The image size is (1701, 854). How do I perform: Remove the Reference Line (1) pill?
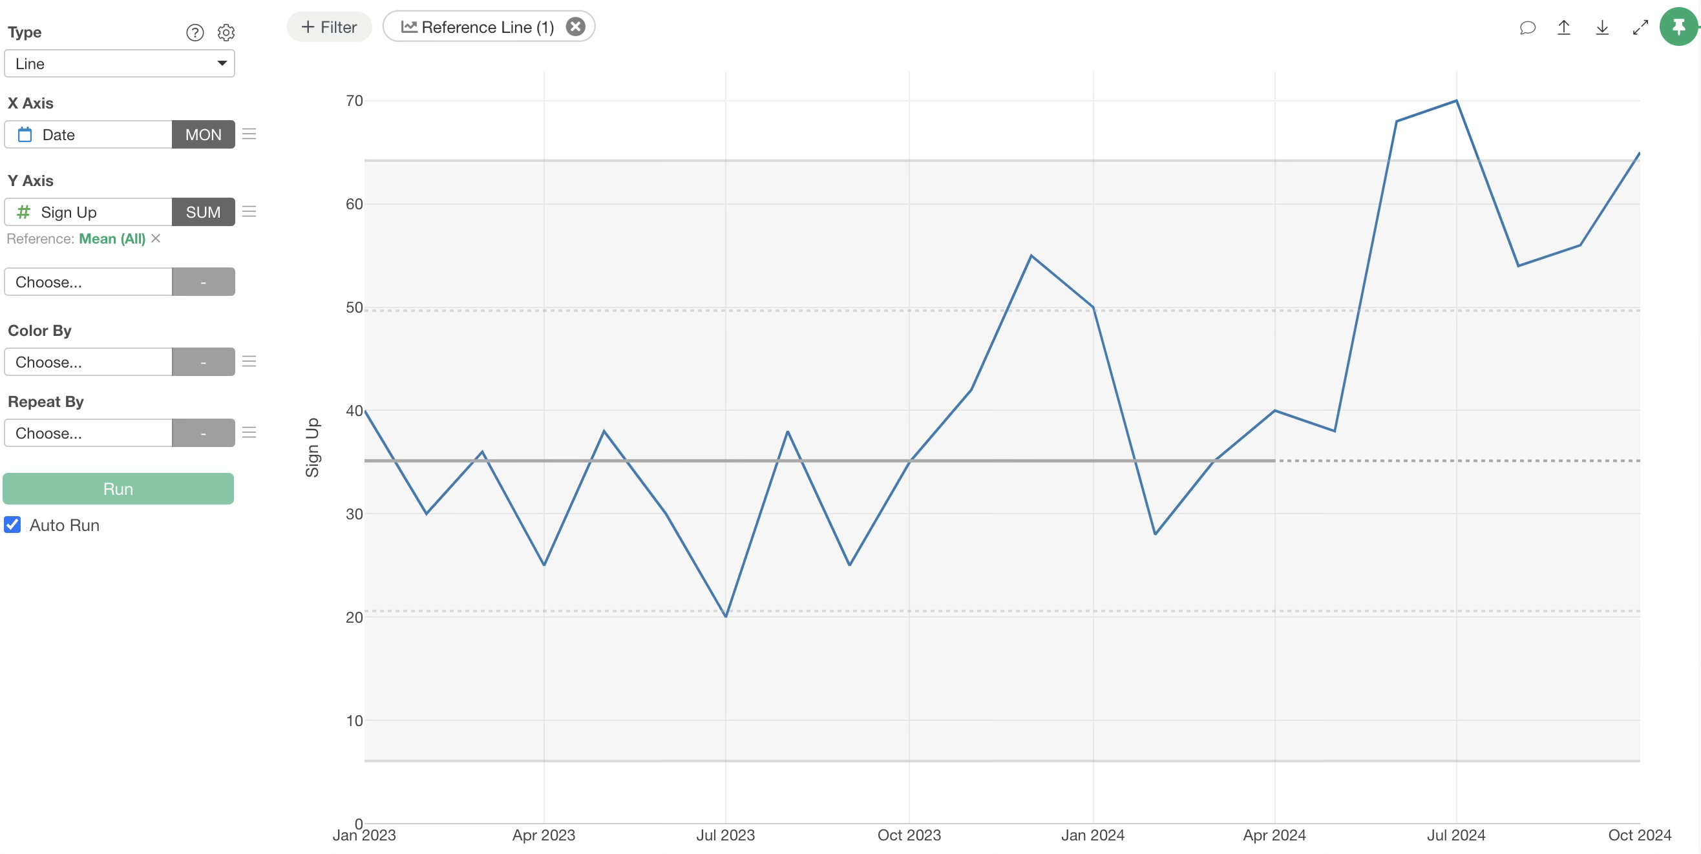(575, 26)
